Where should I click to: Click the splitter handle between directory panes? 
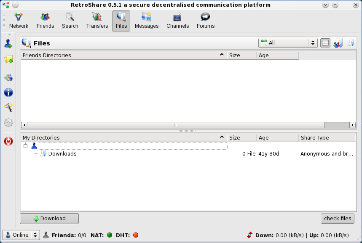tap(188, 131)
